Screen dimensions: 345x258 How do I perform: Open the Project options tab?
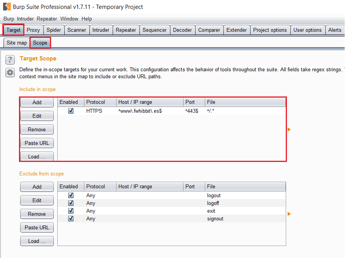pos(270,30)
